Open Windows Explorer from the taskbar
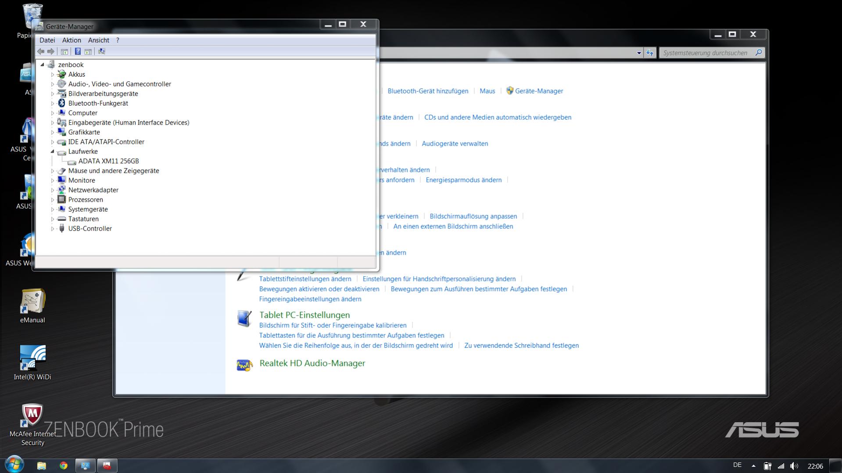 point(42,466)
